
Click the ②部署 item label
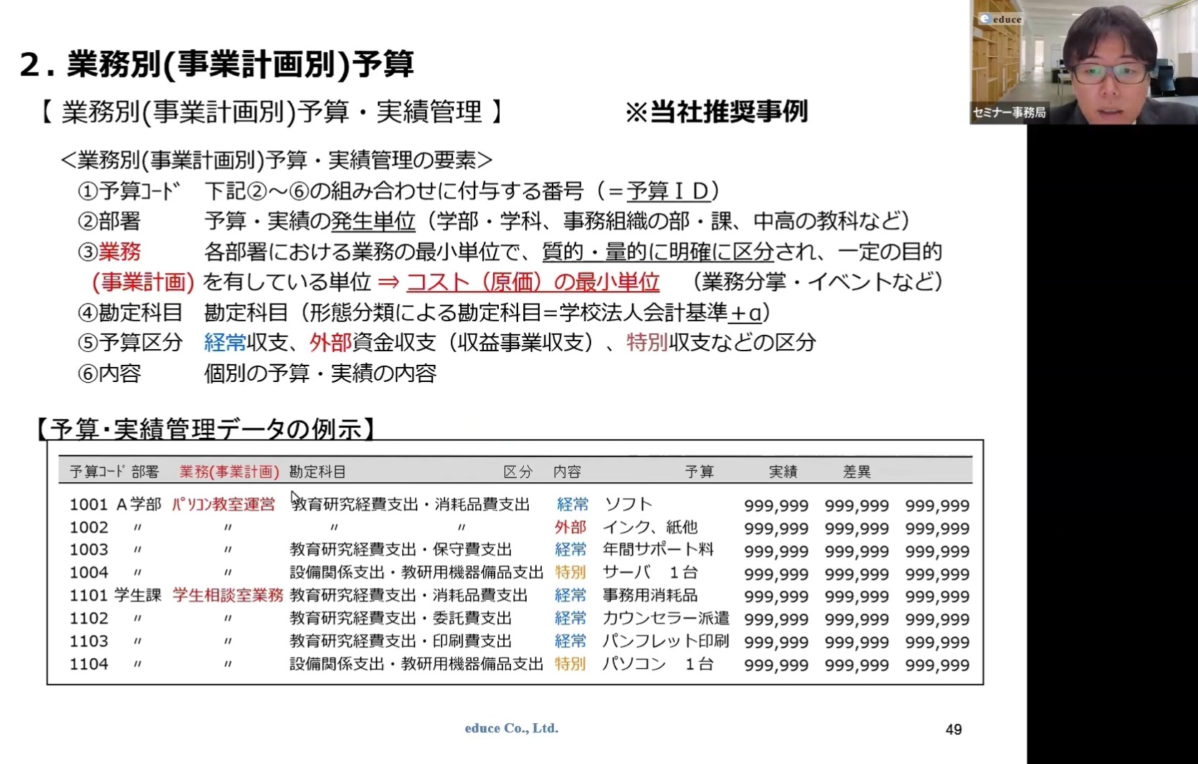tap(109, 221)
